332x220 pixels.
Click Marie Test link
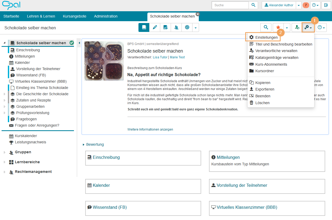coord(177,57)
